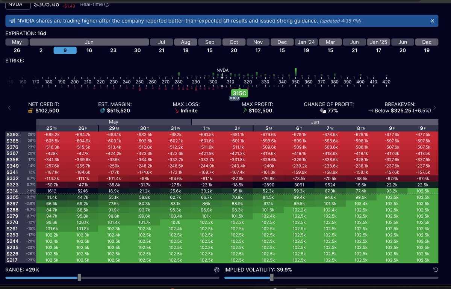Click the Implied Volatility 39.9% label

[258, 270]
